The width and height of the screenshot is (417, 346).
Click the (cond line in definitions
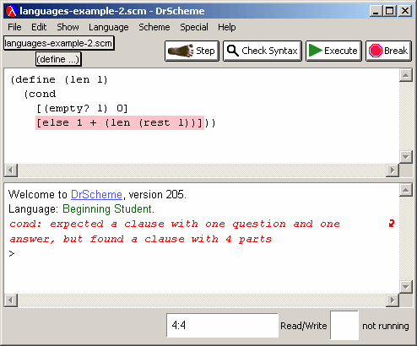pyautogui.click(x=40, y=94)
